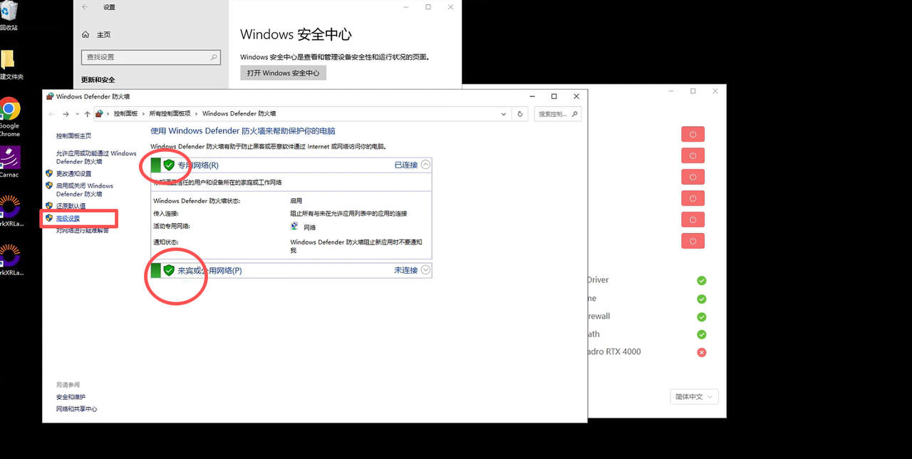Click the forward arrow in the firewall window
Viewport: 912px width, 459px height.
pyautogui.click(x=66, y=114)
